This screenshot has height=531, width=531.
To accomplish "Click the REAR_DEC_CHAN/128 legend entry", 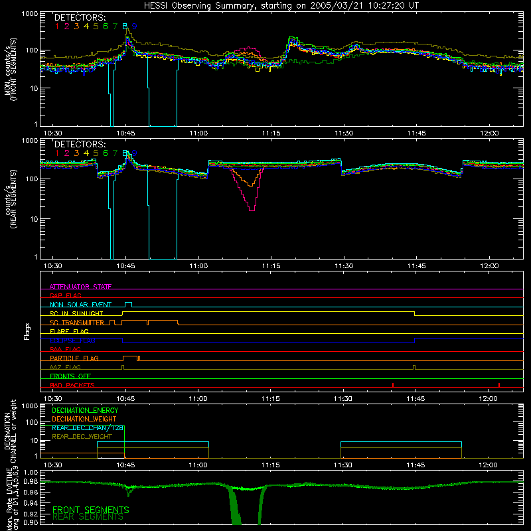I will tap(88, 427).
